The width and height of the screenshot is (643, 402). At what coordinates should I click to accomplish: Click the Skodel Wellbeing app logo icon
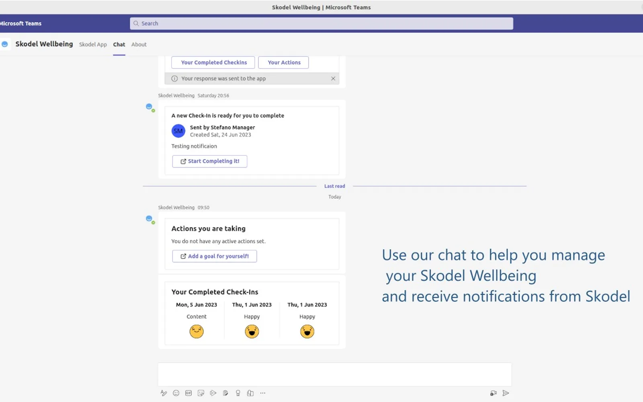click(5, 44)
